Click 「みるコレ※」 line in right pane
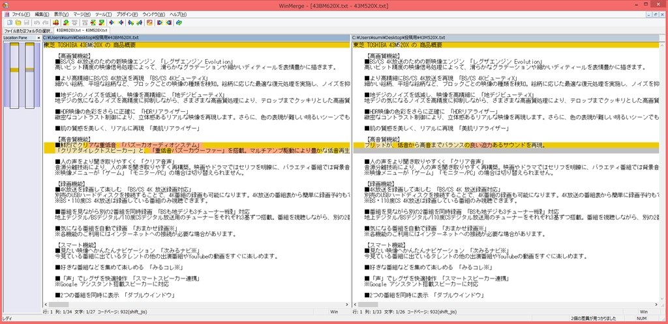 click(429, 267)
